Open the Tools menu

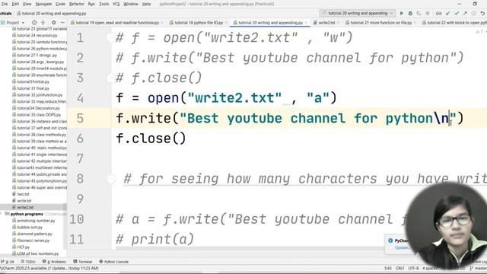[103, 4]
